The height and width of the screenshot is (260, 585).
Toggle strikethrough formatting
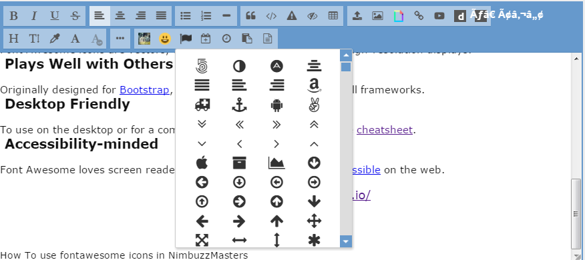pos(75,16)
